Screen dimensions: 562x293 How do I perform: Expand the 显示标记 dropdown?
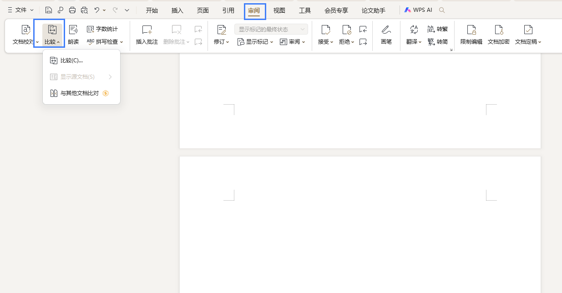(x=255, y=42)
